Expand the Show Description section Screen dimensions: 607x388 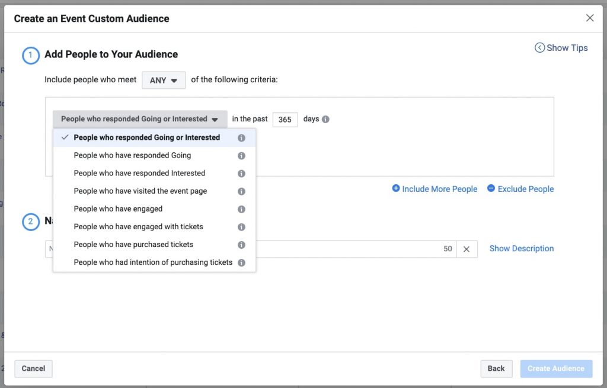[x=521, y=248]
